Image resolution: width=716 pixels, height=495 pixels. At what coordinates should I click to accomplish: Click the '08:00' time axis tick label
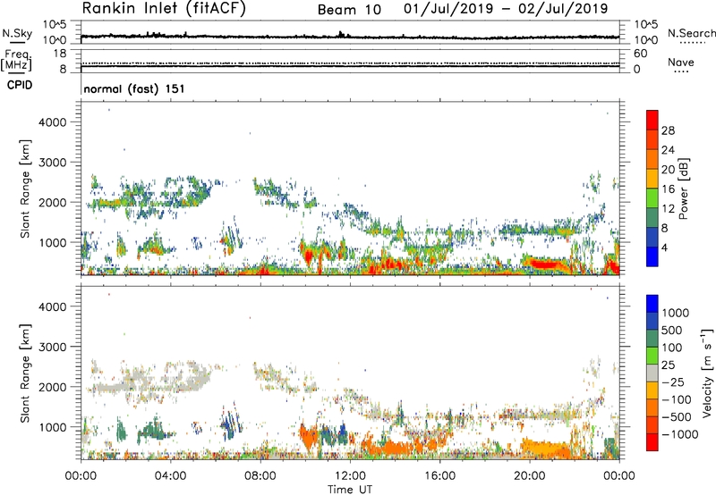point(260,476)
